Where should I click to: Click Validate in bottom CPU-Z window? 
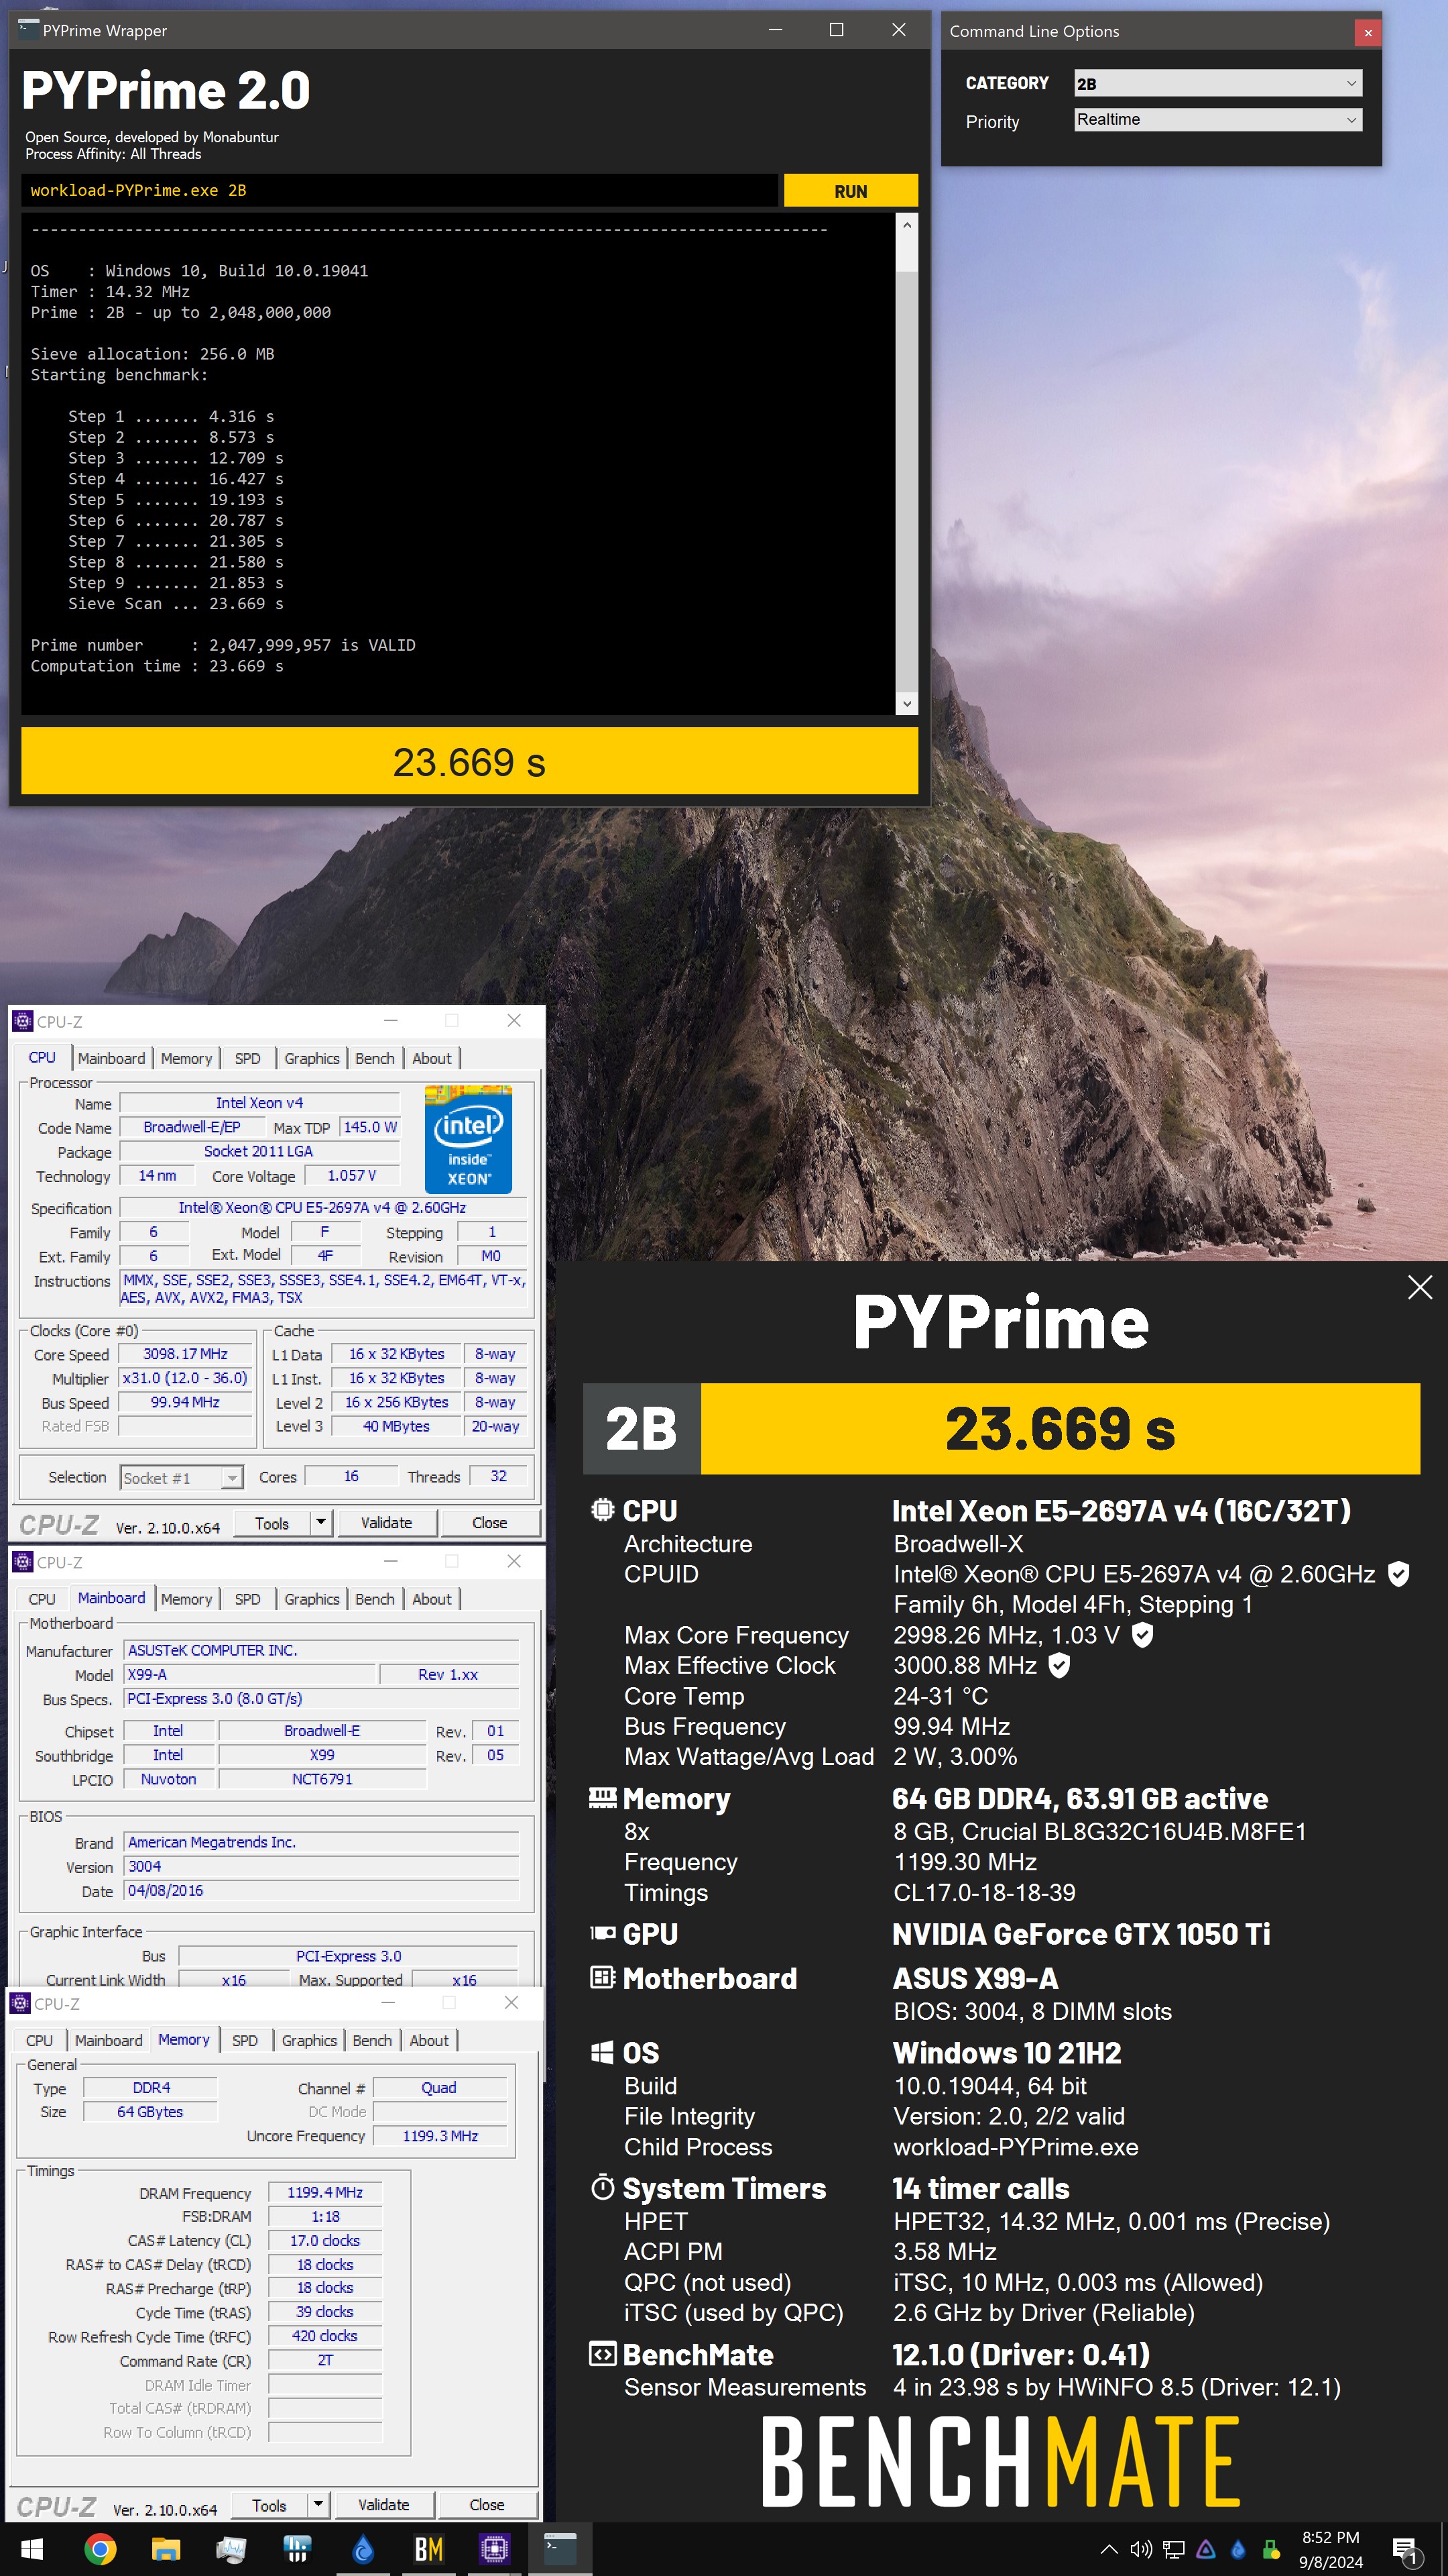point(383,2505)
